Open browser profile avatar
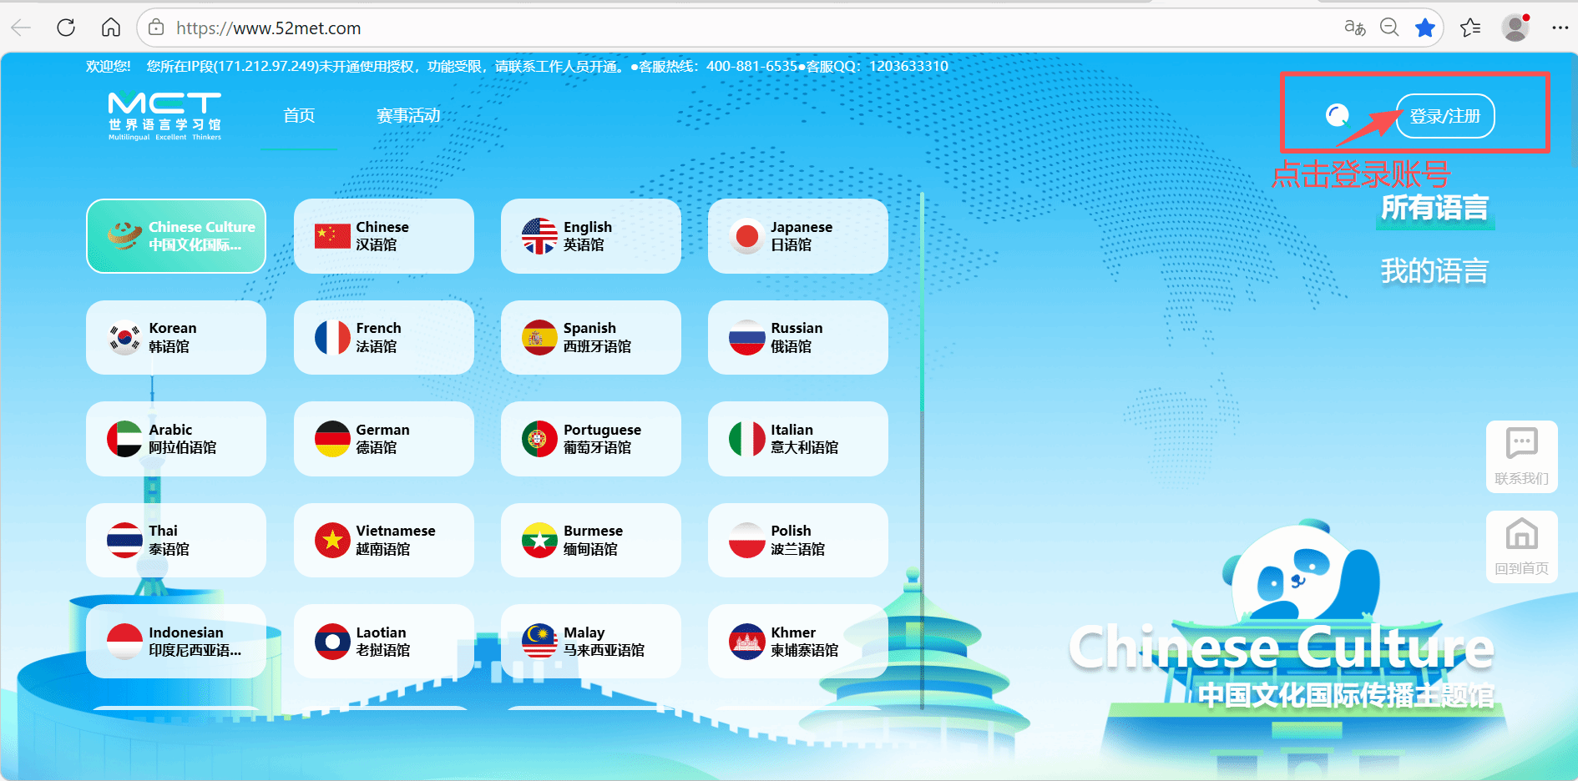This screenshot has height=781, width=1578. tap(1515, 28)
